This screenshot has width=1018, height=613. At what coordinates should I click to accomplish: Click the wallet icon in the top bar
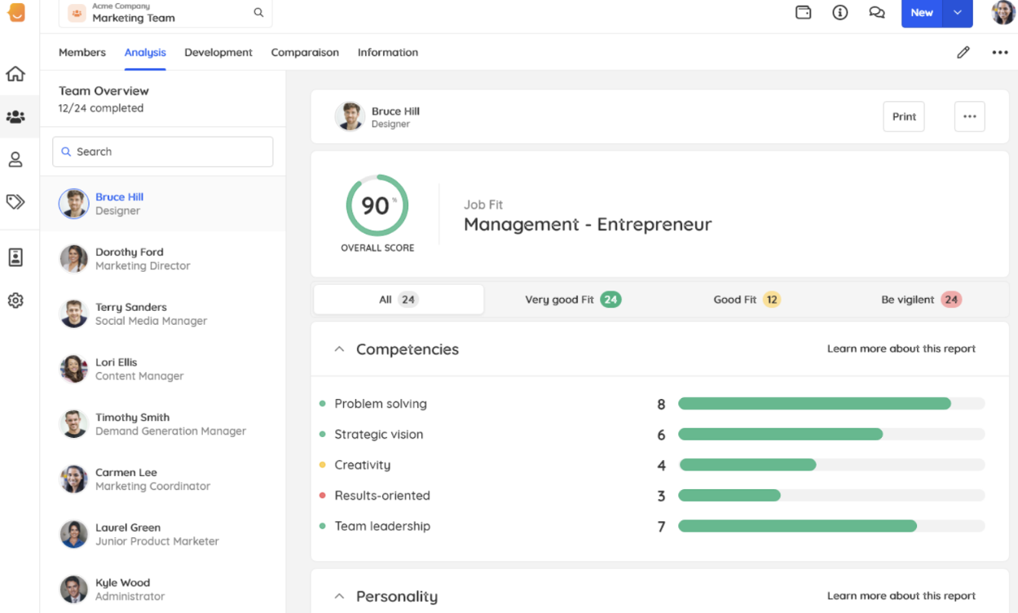(x=803, y=12)
